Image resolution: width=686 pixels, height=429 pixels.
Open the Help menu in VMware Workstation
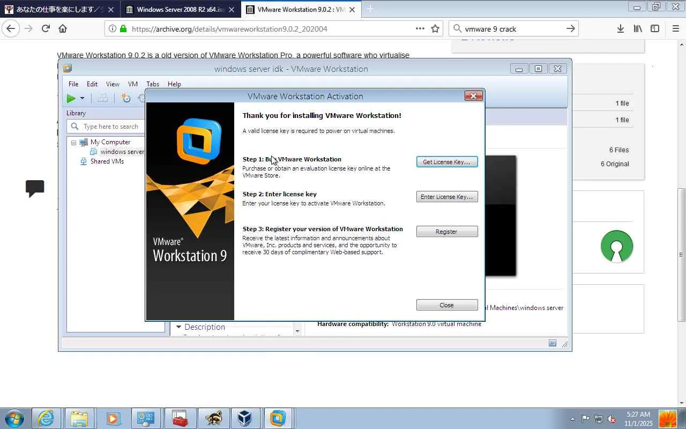click(x=174, y=84)
